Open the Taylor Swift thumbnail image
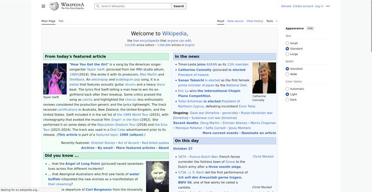The image size is (372, 192). click(x=55, y=79)
